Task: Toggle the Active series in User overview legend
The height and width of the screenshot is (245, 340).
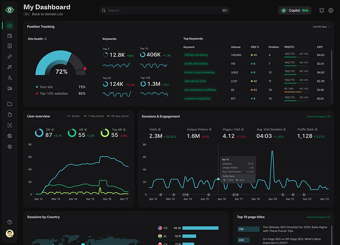Action: click(x=73, y=116)
